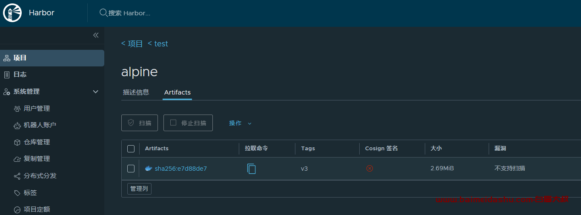
Task: Collapse the sidebar with double-chevron icon
Action: 96,35
